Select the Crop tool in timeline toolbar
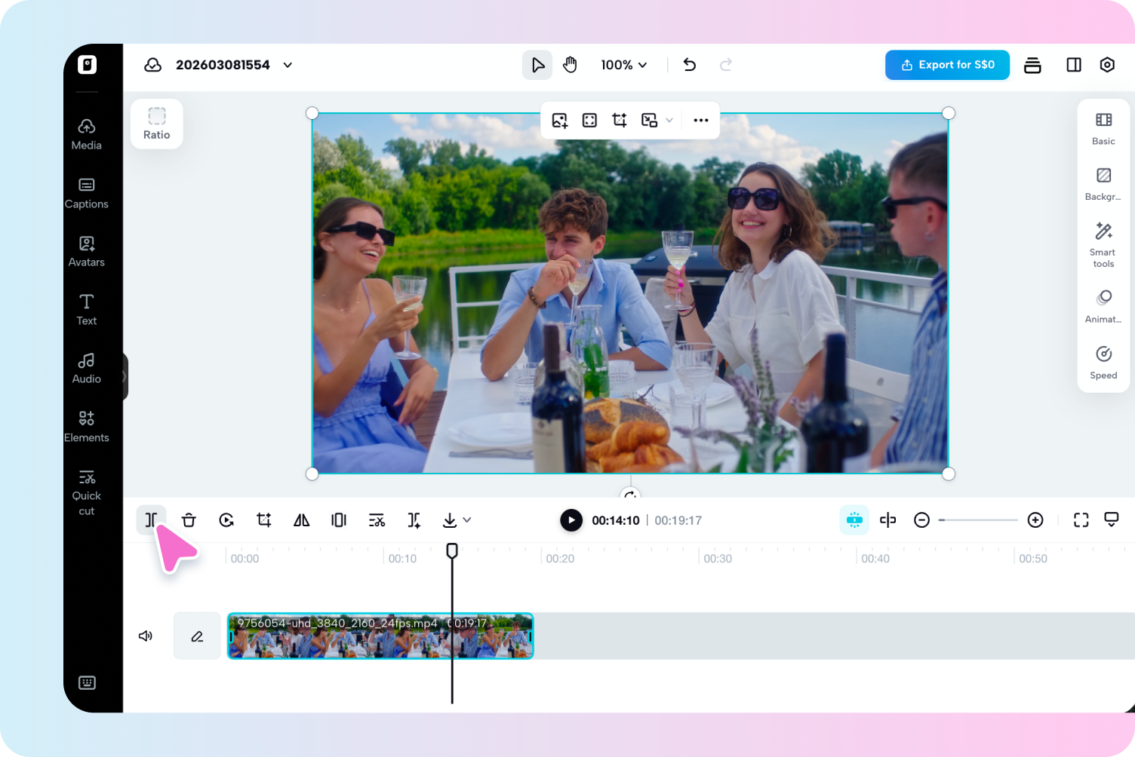The height and width of the screenshot is (757, 1135). 263,520
